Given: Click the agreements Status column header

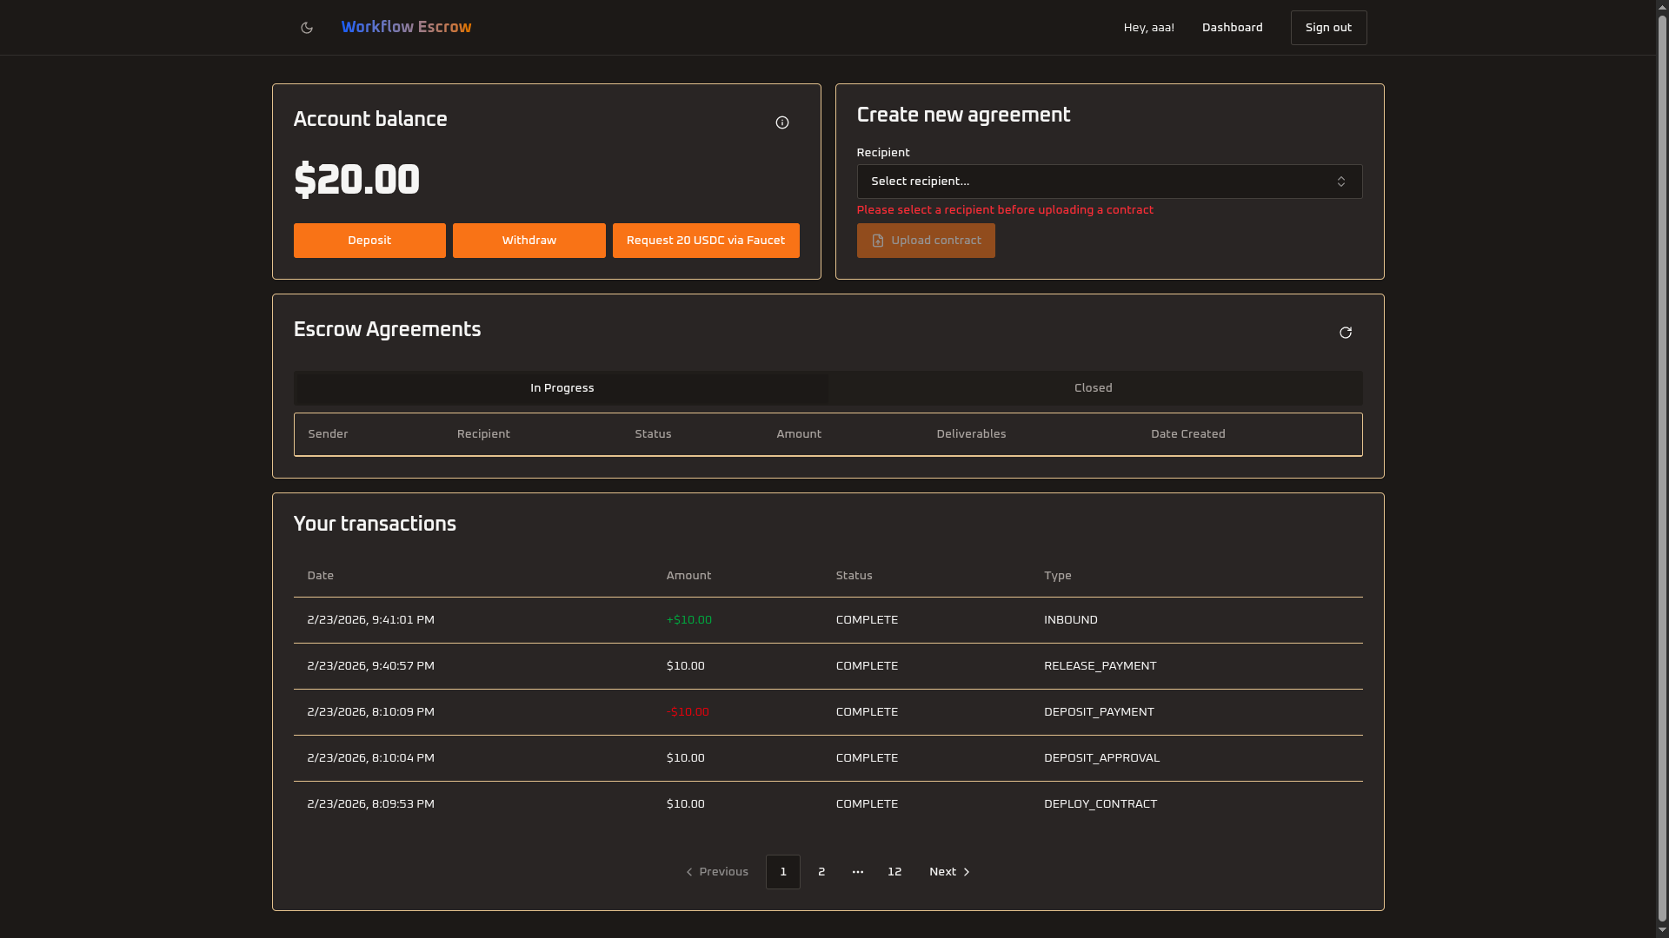Looking at the screenshot, I should [653, 434].
